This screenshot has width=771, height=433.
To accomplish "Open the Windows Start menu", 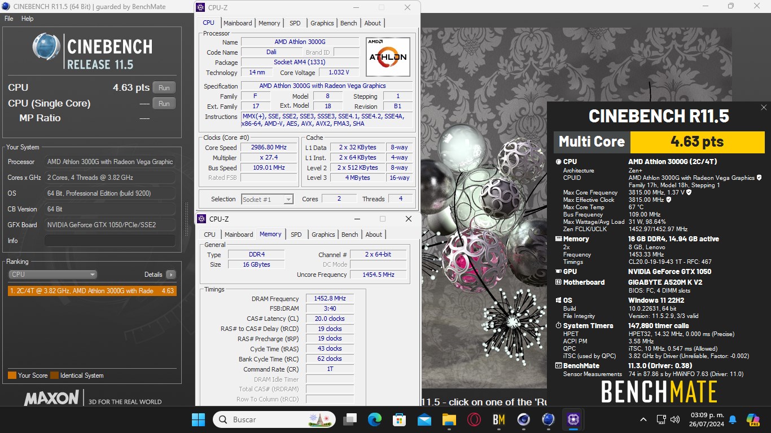I will (x=199, y=419).
